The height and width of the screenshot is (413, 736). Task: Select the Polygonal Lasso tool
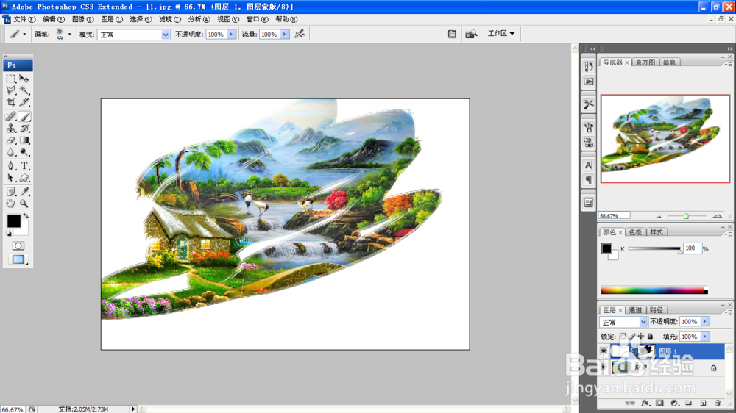pos(11,90)
